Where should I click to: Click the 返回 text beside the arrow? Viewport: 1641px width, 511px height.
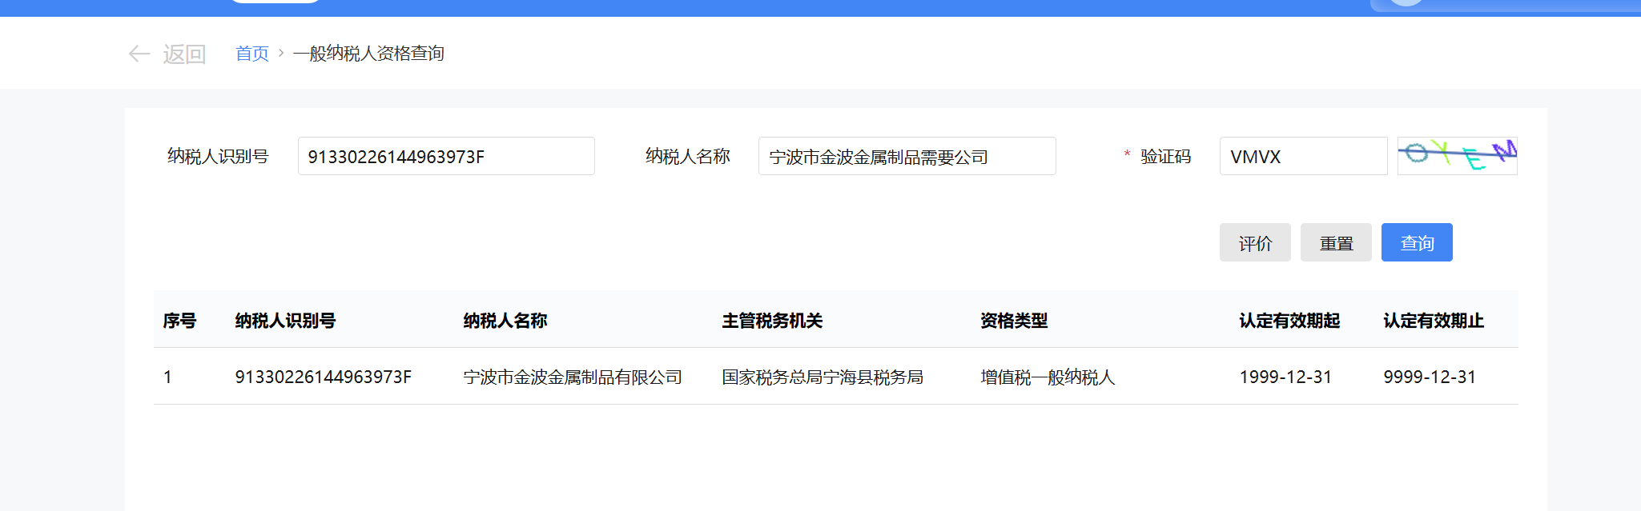pos(184,54)
